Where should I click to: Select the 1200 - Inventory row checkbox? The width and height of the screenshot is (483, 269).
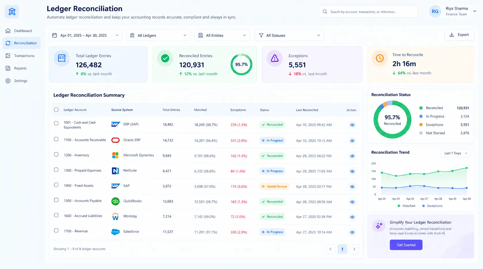56,154
